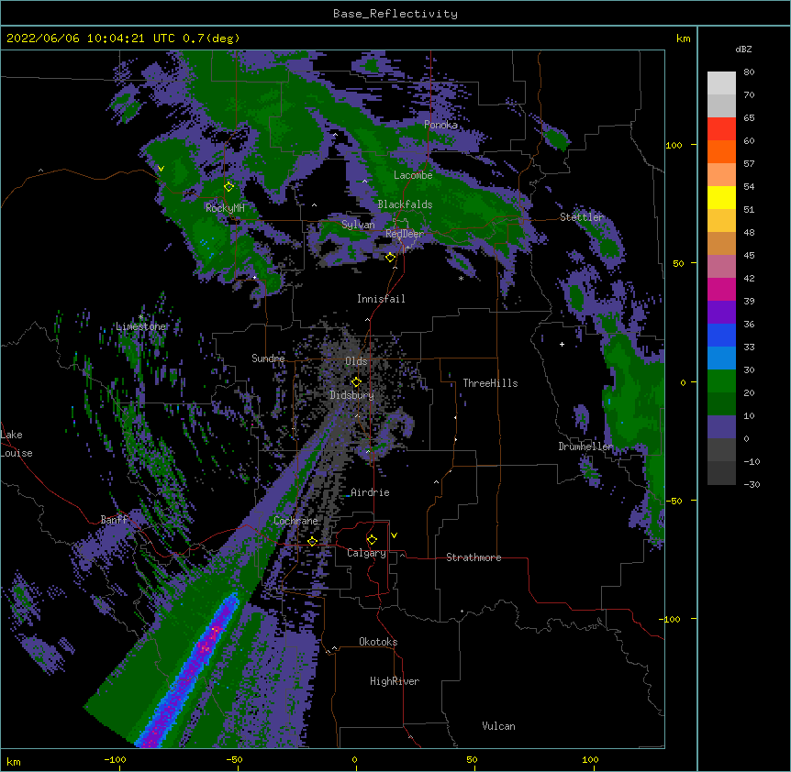This screenshot has height=772, width=791.
Task: Click the white asterisk marker above Limestone
Action: tap(141, 317)
